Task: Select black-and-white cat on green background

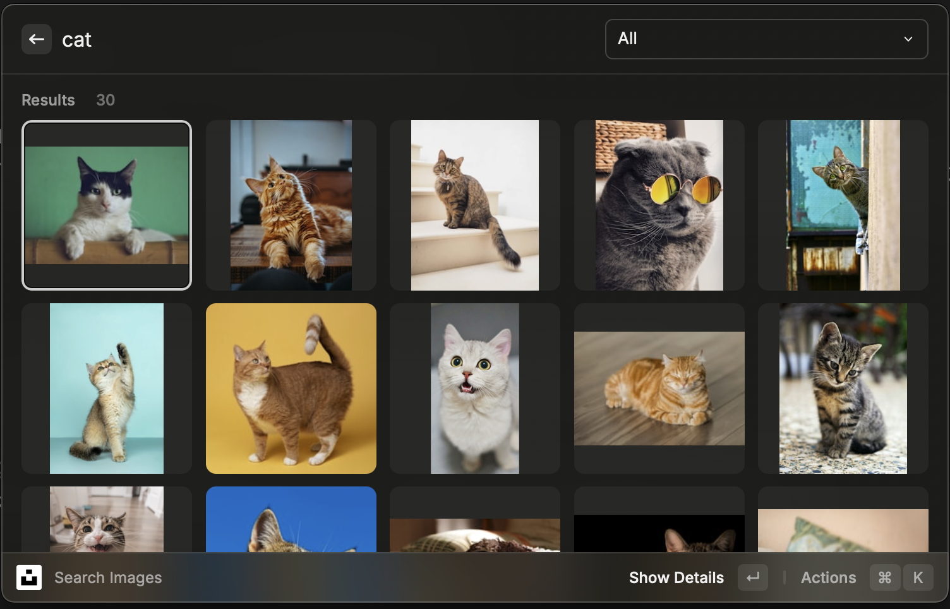Action: [107, 205]
